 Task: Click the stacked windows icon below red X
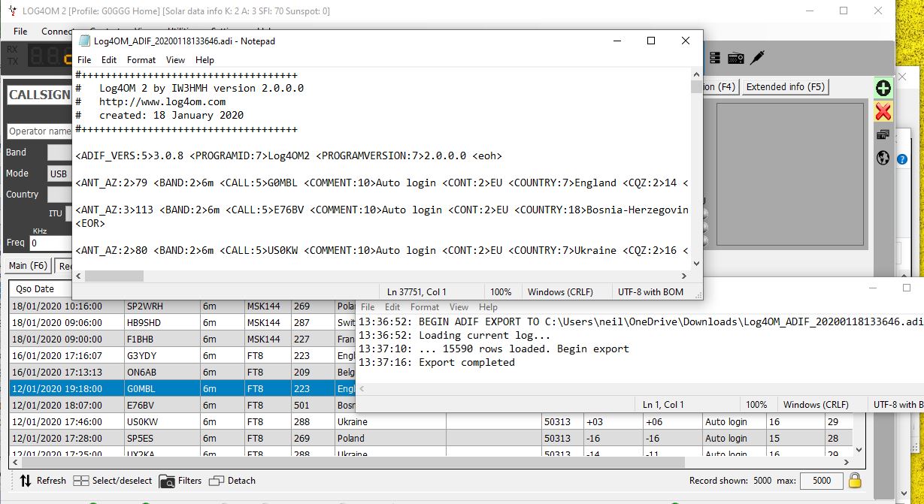click(883, 135)
